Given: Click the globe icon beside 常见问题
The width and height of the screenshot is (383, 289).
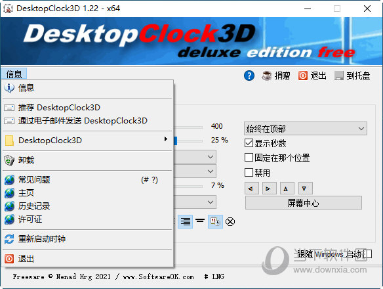Looking at the screenshot, I should click(10, 180).
